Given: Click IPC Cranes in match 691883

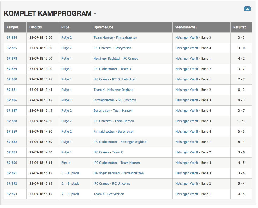Looking at the screenshot, I should pos(101,152).
